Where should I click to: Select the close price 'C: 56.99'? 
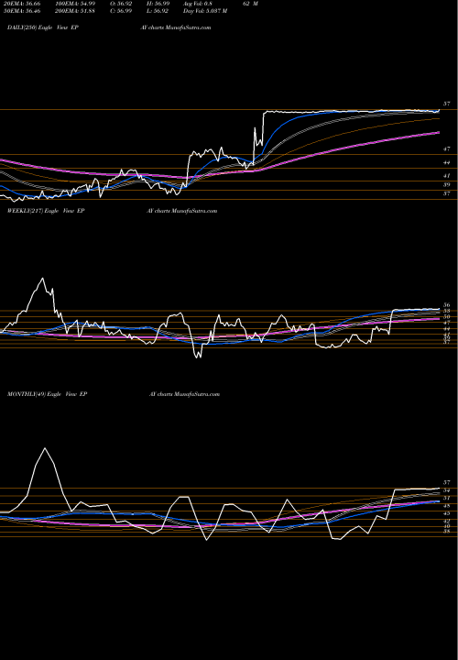point(122,11)
